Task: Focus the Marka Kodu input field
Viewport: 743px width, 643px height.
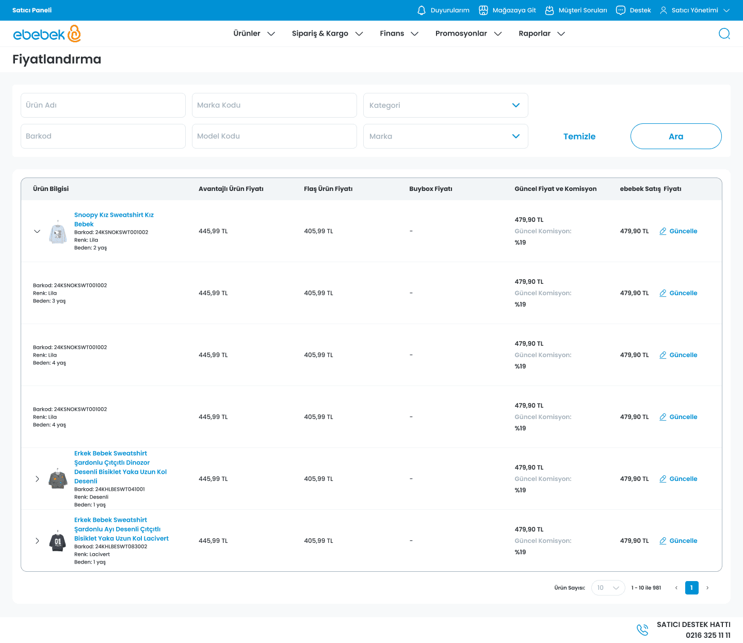Action: [274, 105]
